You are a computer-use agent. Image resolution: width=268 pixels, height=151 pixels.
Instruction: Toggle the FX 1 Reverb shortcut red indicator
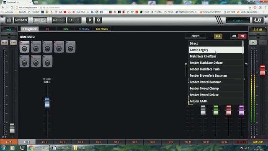pos(21,42)
